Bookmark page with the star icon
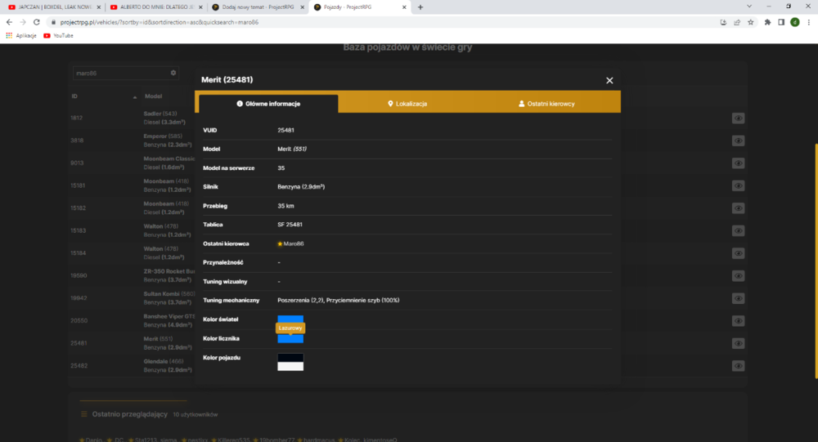Screen dimensions: 818x442 click(751, 22)
